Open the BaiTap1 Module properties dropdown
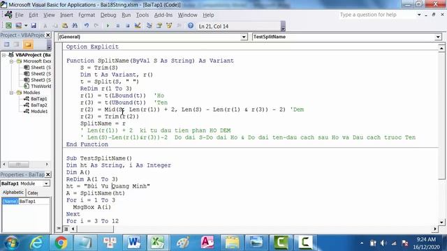The image size is (447, 251). pyautogui.click(x=46, y=183)
